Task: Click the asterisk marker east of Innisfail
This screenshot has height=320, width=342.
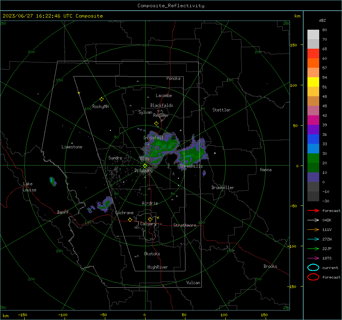Action: [180, 131]
